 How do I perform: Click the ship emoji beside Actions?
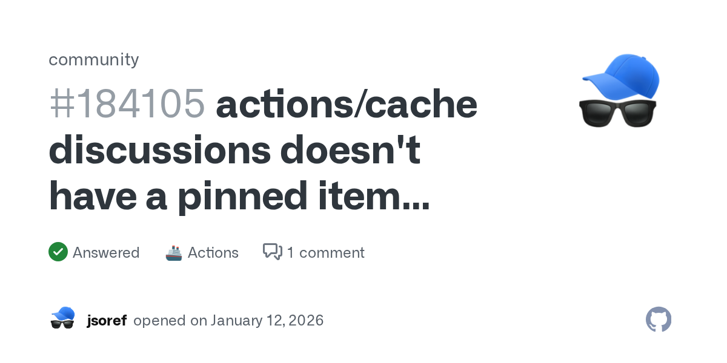click(x=174, y=252)
